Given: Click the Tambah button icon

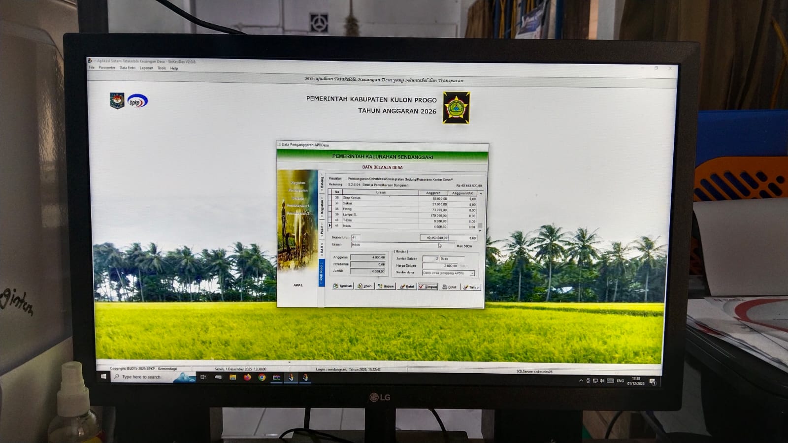Looking at the screenshot, I should [336, 286].
